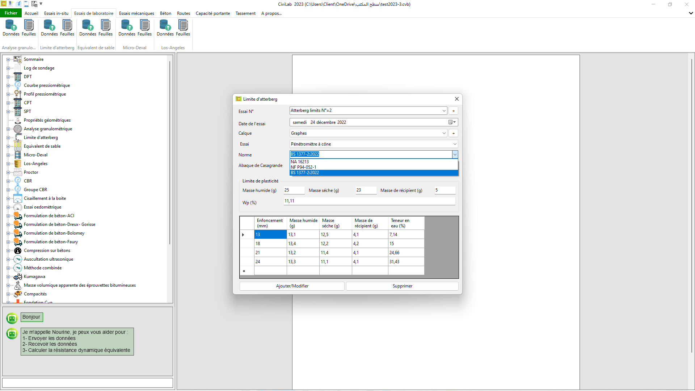Open Fichier menu
Image resolution: width=695 pixels, height=391 pixels.
tap(11, 13)
